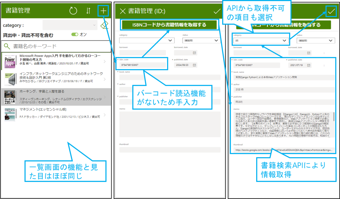Click the マネジメント book cover thumbnail
Image resolution: width=340 pixels, height=199 pixels.
(10, 115)
